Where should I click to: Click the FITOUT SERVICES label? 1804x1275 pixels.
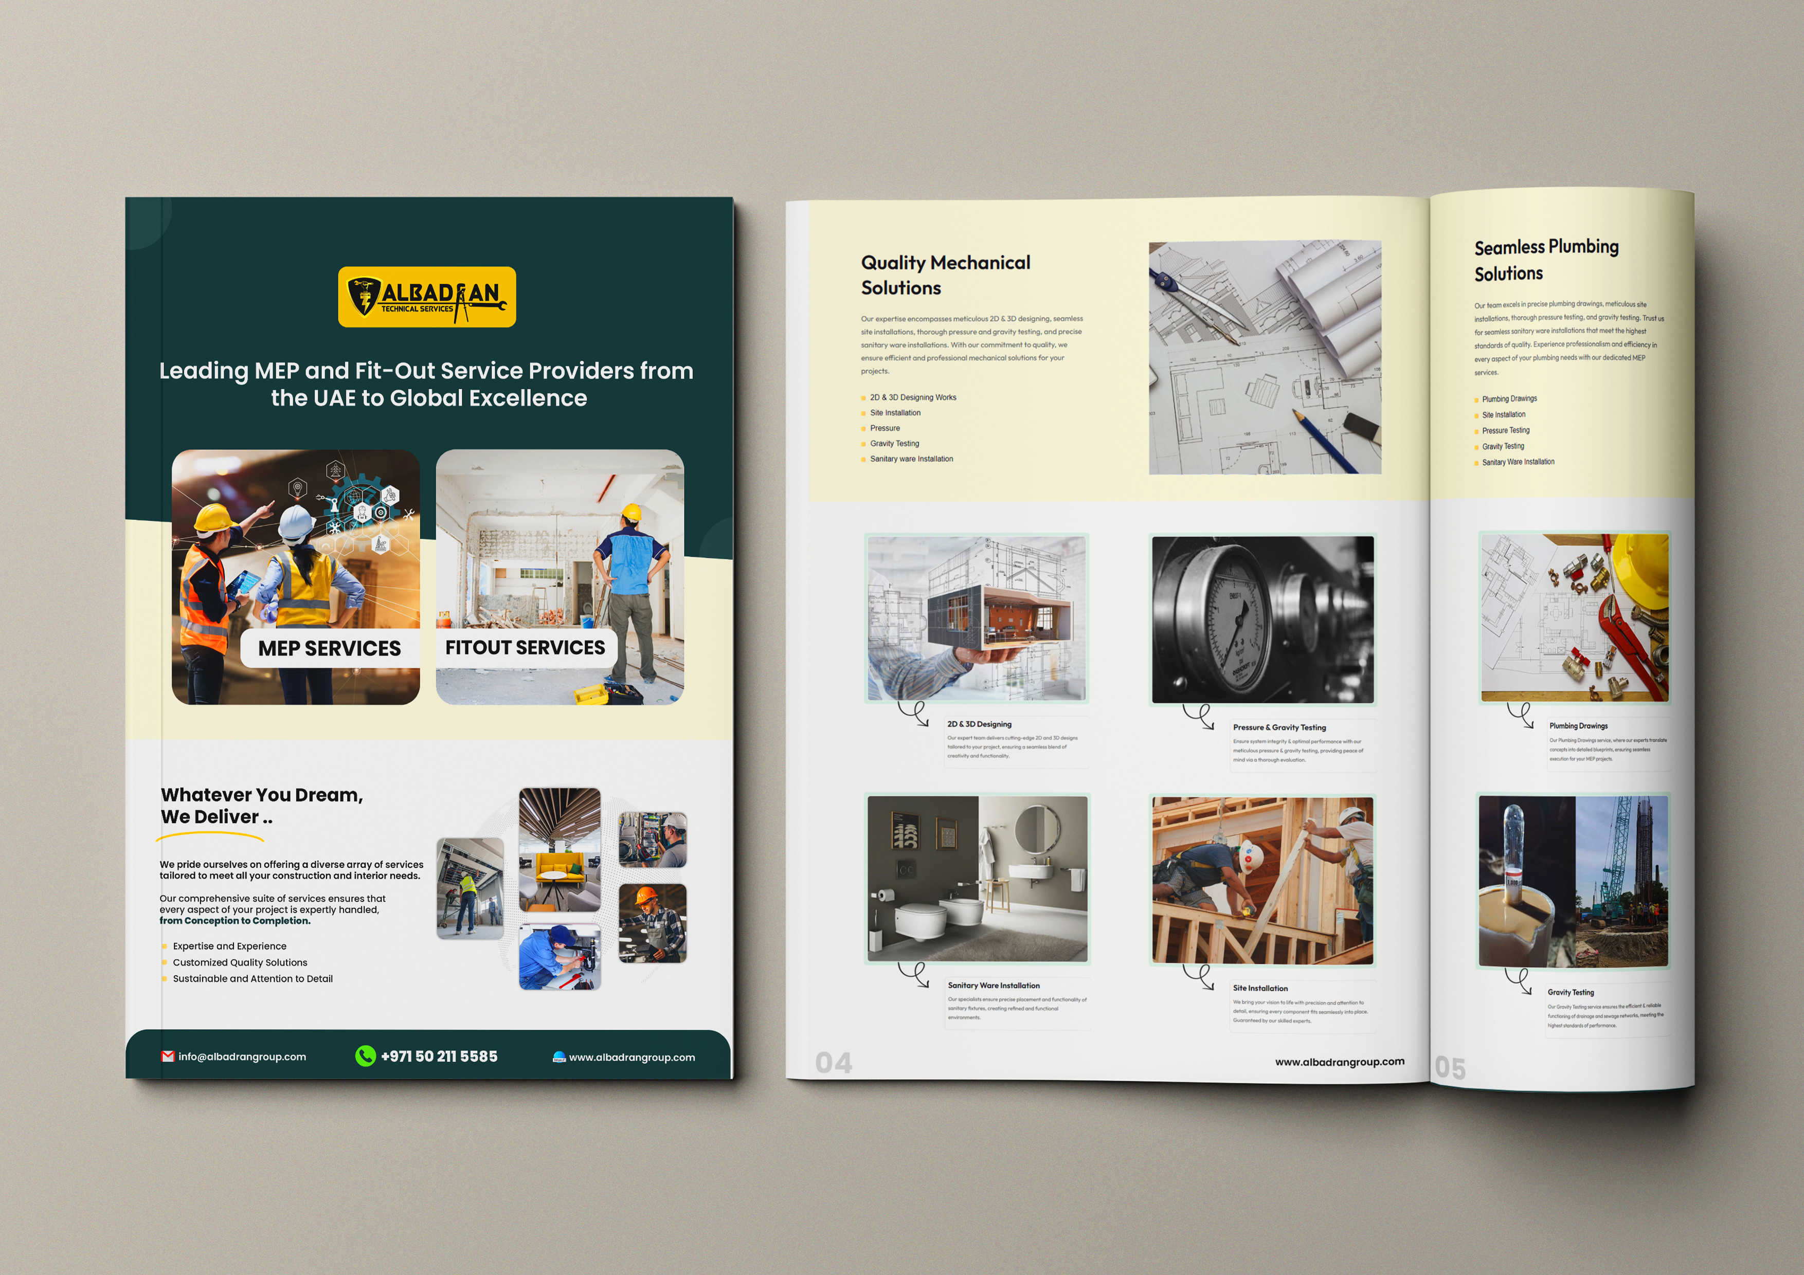pyautogui.click(x=525, y=647)
